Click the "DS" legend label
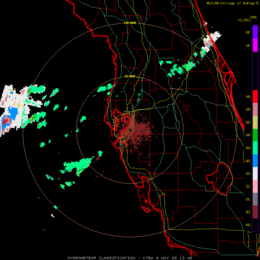The width and height of the screenshot is (260, 260). (x=248, y=173)
